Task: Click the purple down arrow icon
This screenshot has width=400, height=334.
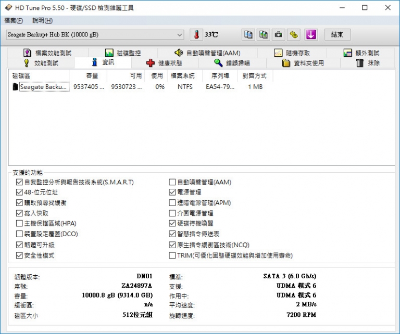Action: [x=311, y=34]
